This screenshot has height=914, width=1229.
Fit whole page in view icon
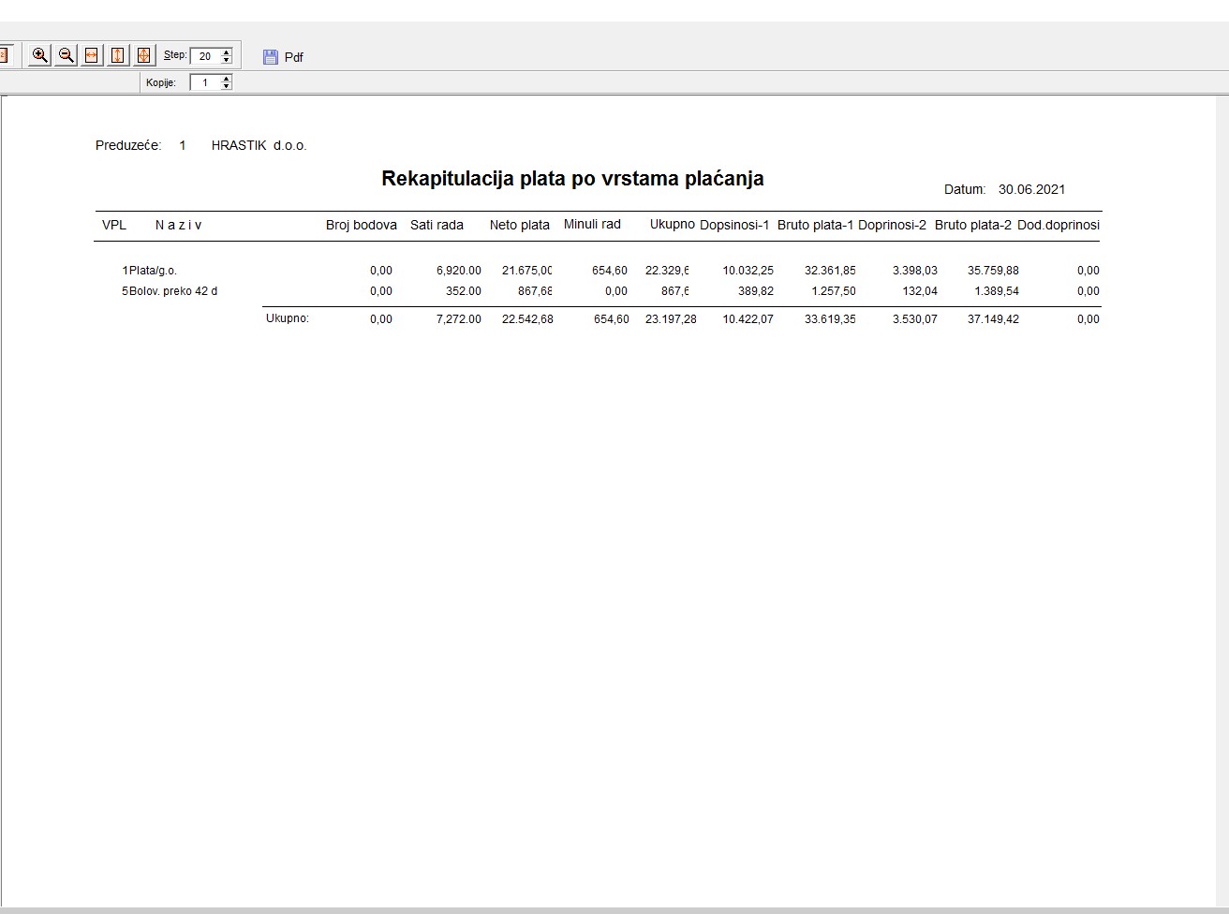click(x=143, y=56)
